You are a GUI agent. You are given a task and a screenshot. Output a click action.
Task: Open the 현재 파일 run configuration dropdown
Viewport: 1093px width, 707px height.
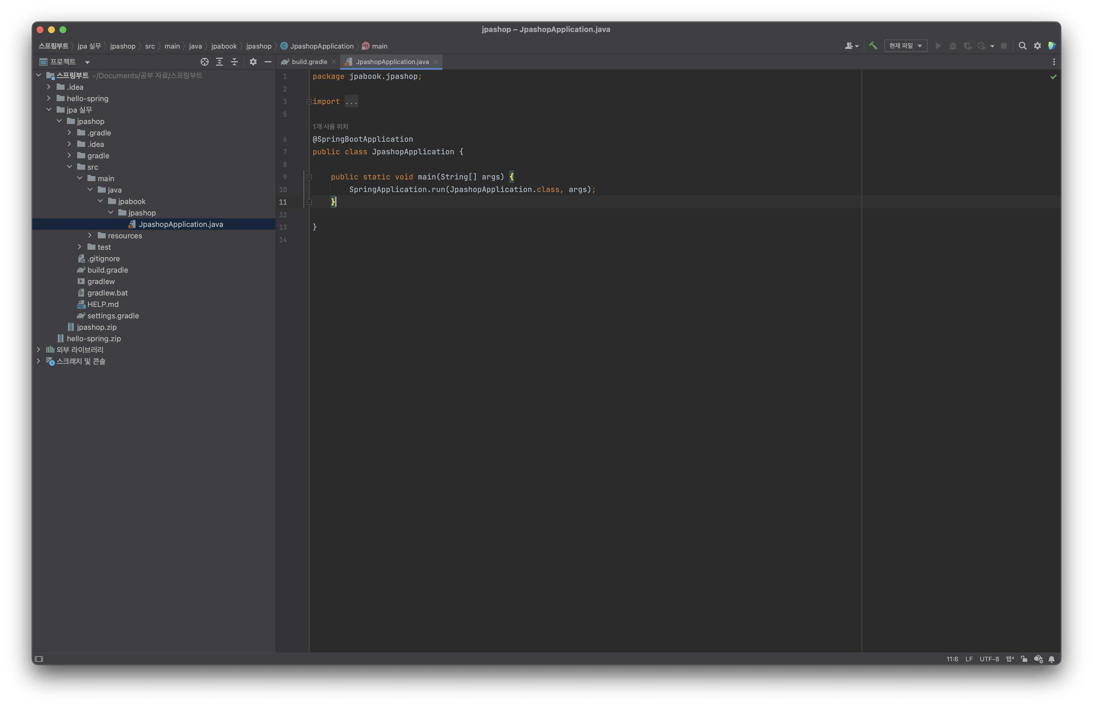(x=905, y=46)
